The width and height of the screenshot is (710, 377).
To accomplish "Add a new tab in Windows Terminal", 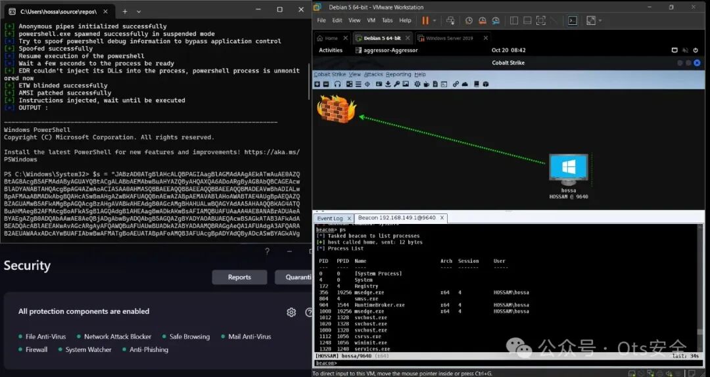I will 124,11.
